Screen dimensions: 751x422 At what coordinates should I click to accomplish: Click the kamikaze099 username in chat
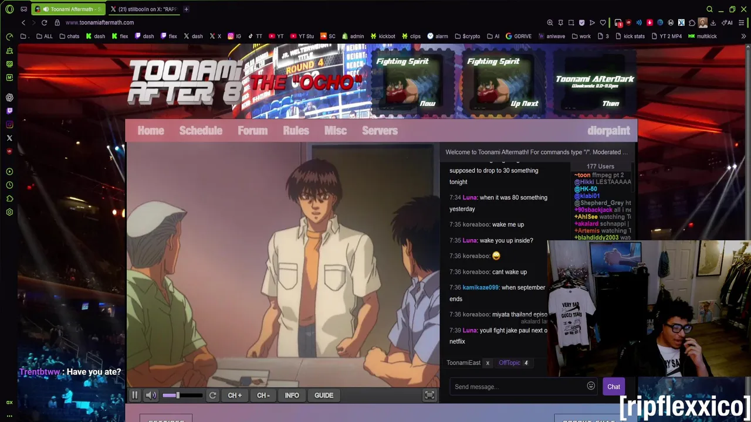coord(481,288)
